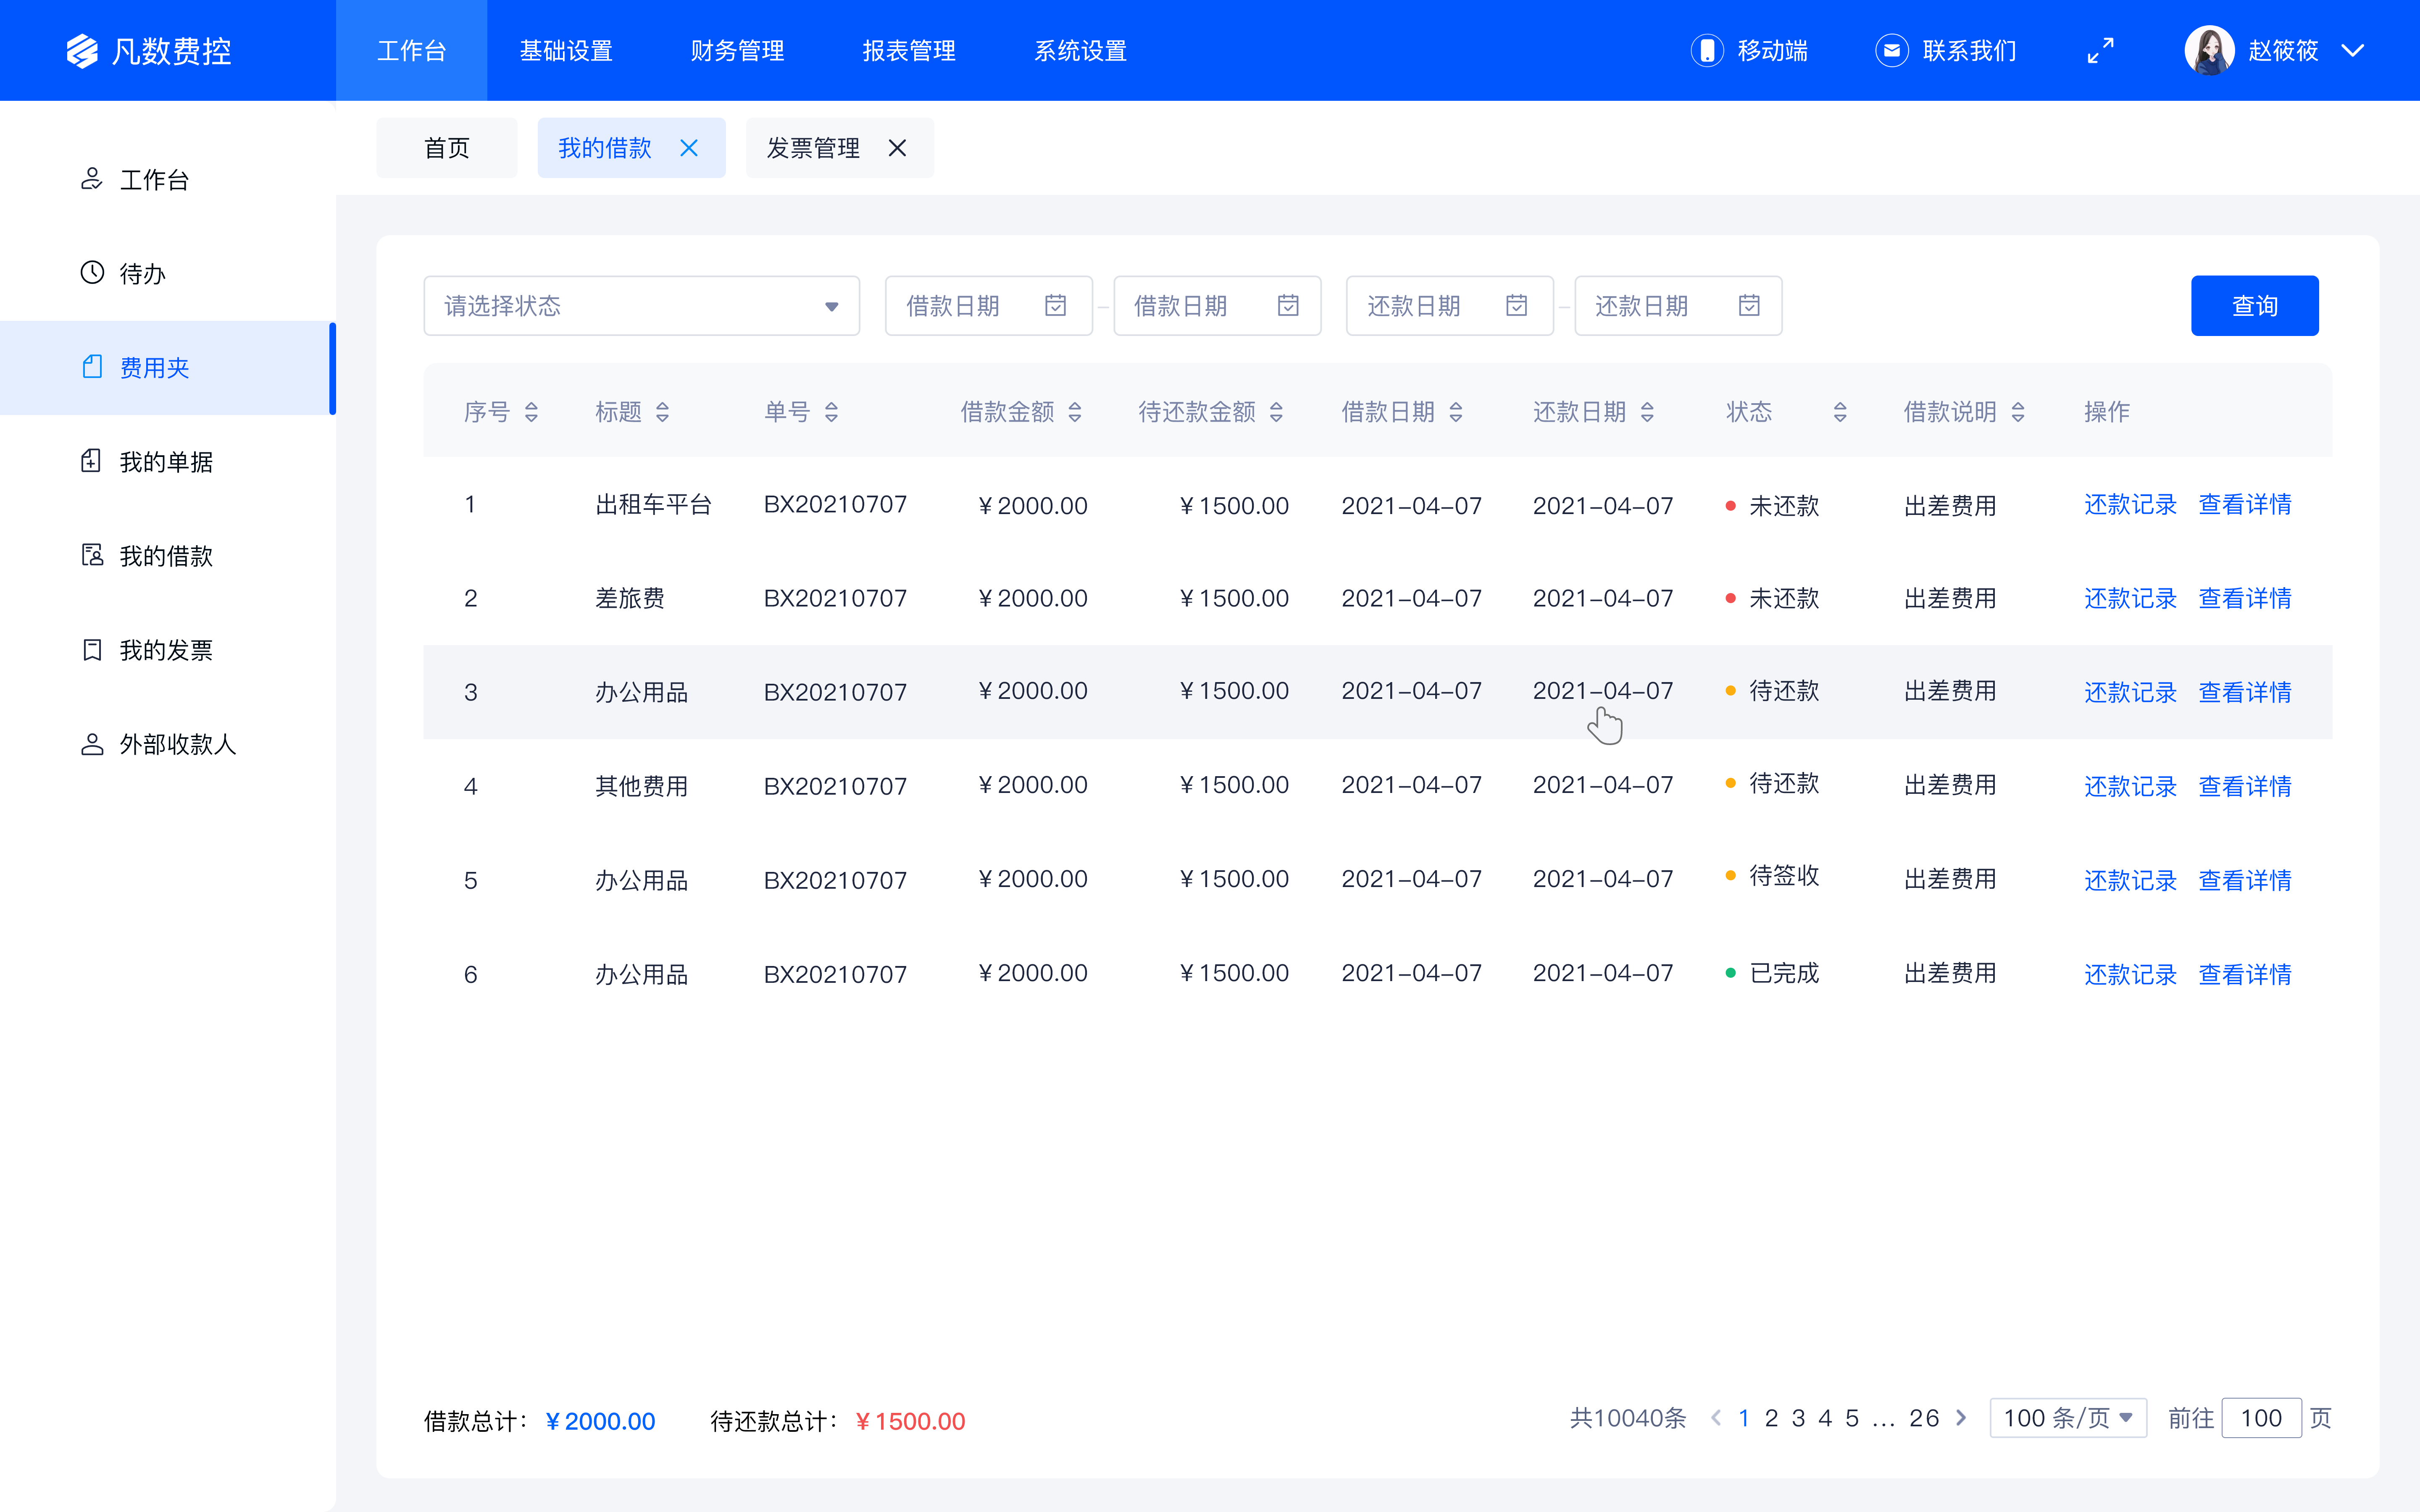Click the 我的单据 document icon

click(x=92, y=461)
